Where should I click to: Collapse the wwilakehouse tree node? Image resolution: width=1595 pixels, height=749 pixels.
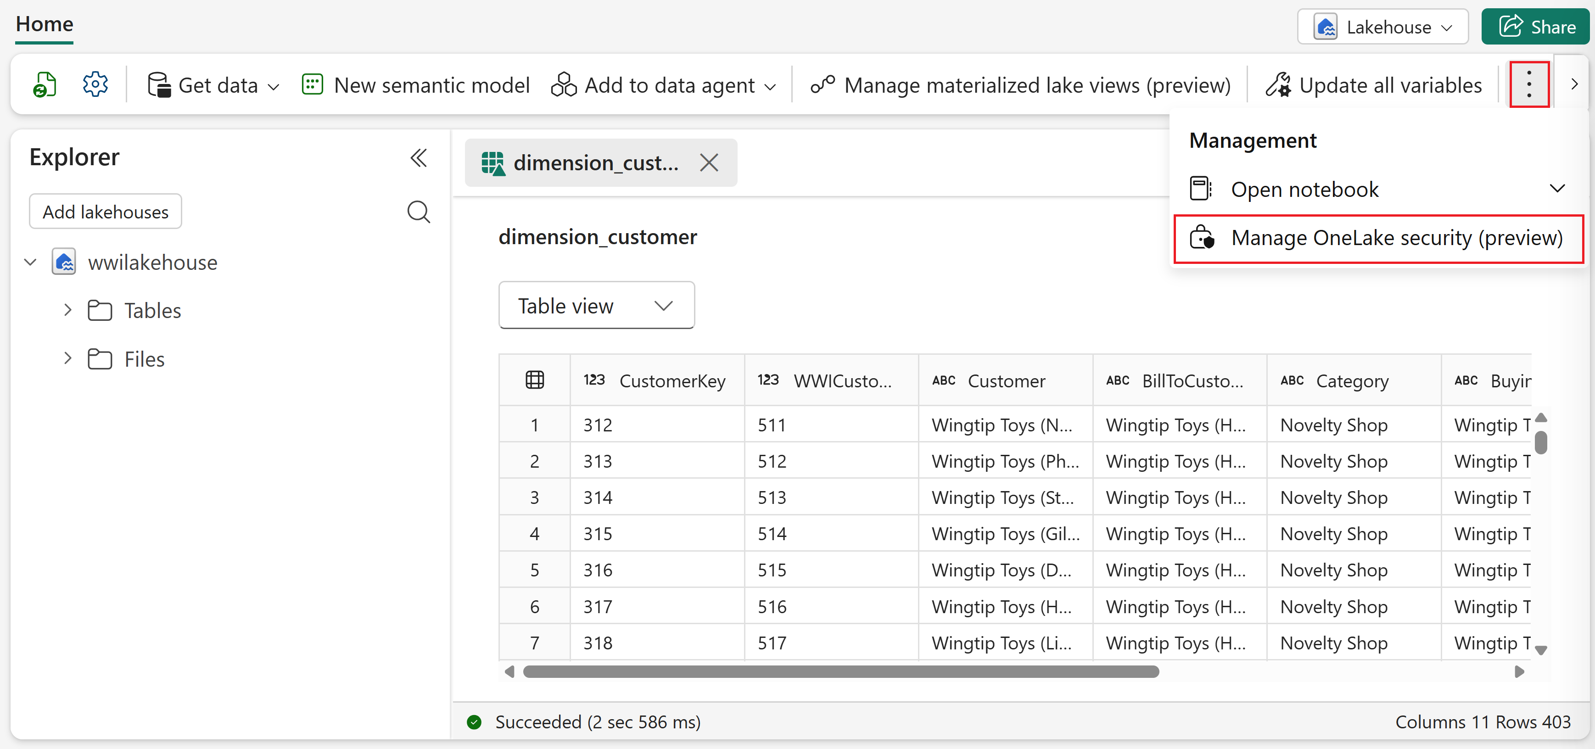pyautogui.click(x=30, y=262)
